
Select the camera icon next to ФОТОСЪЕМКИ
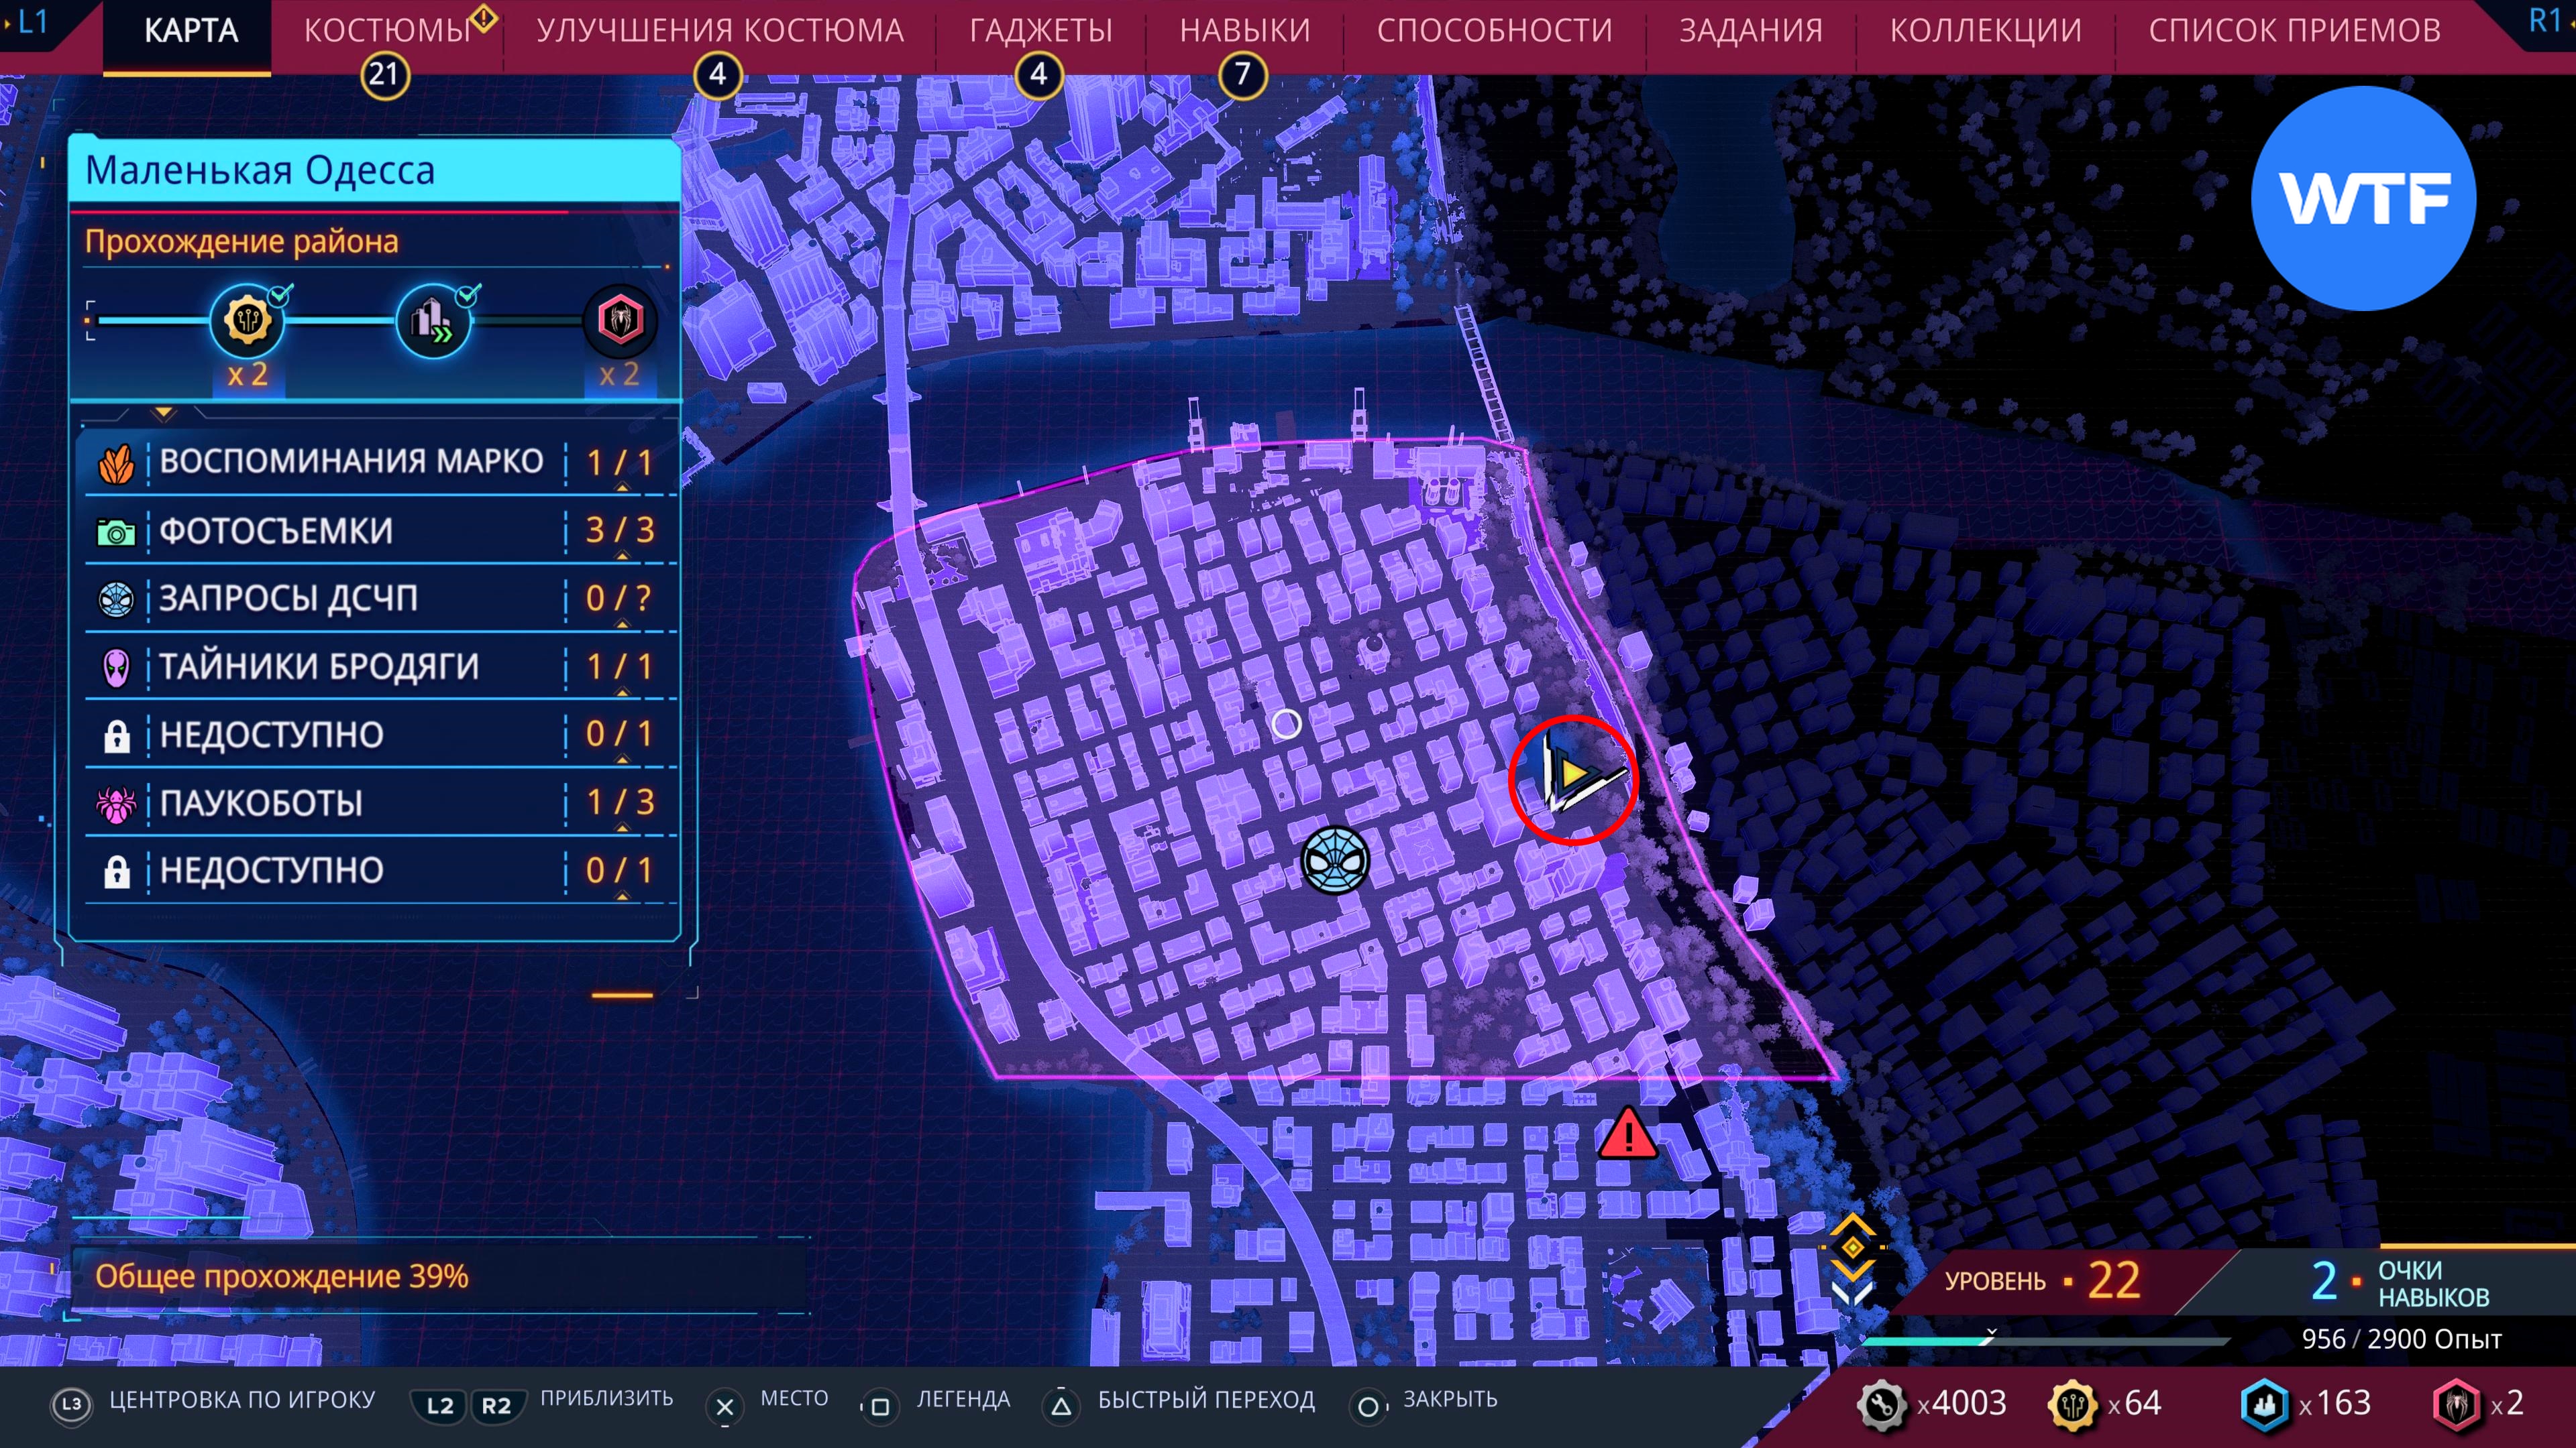[x=116, y=532]
